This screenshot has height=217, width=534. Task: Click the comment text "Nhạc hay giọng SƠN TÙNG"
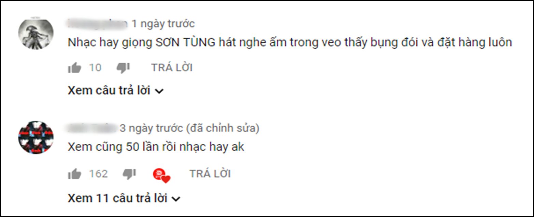(x=142, y=43)
